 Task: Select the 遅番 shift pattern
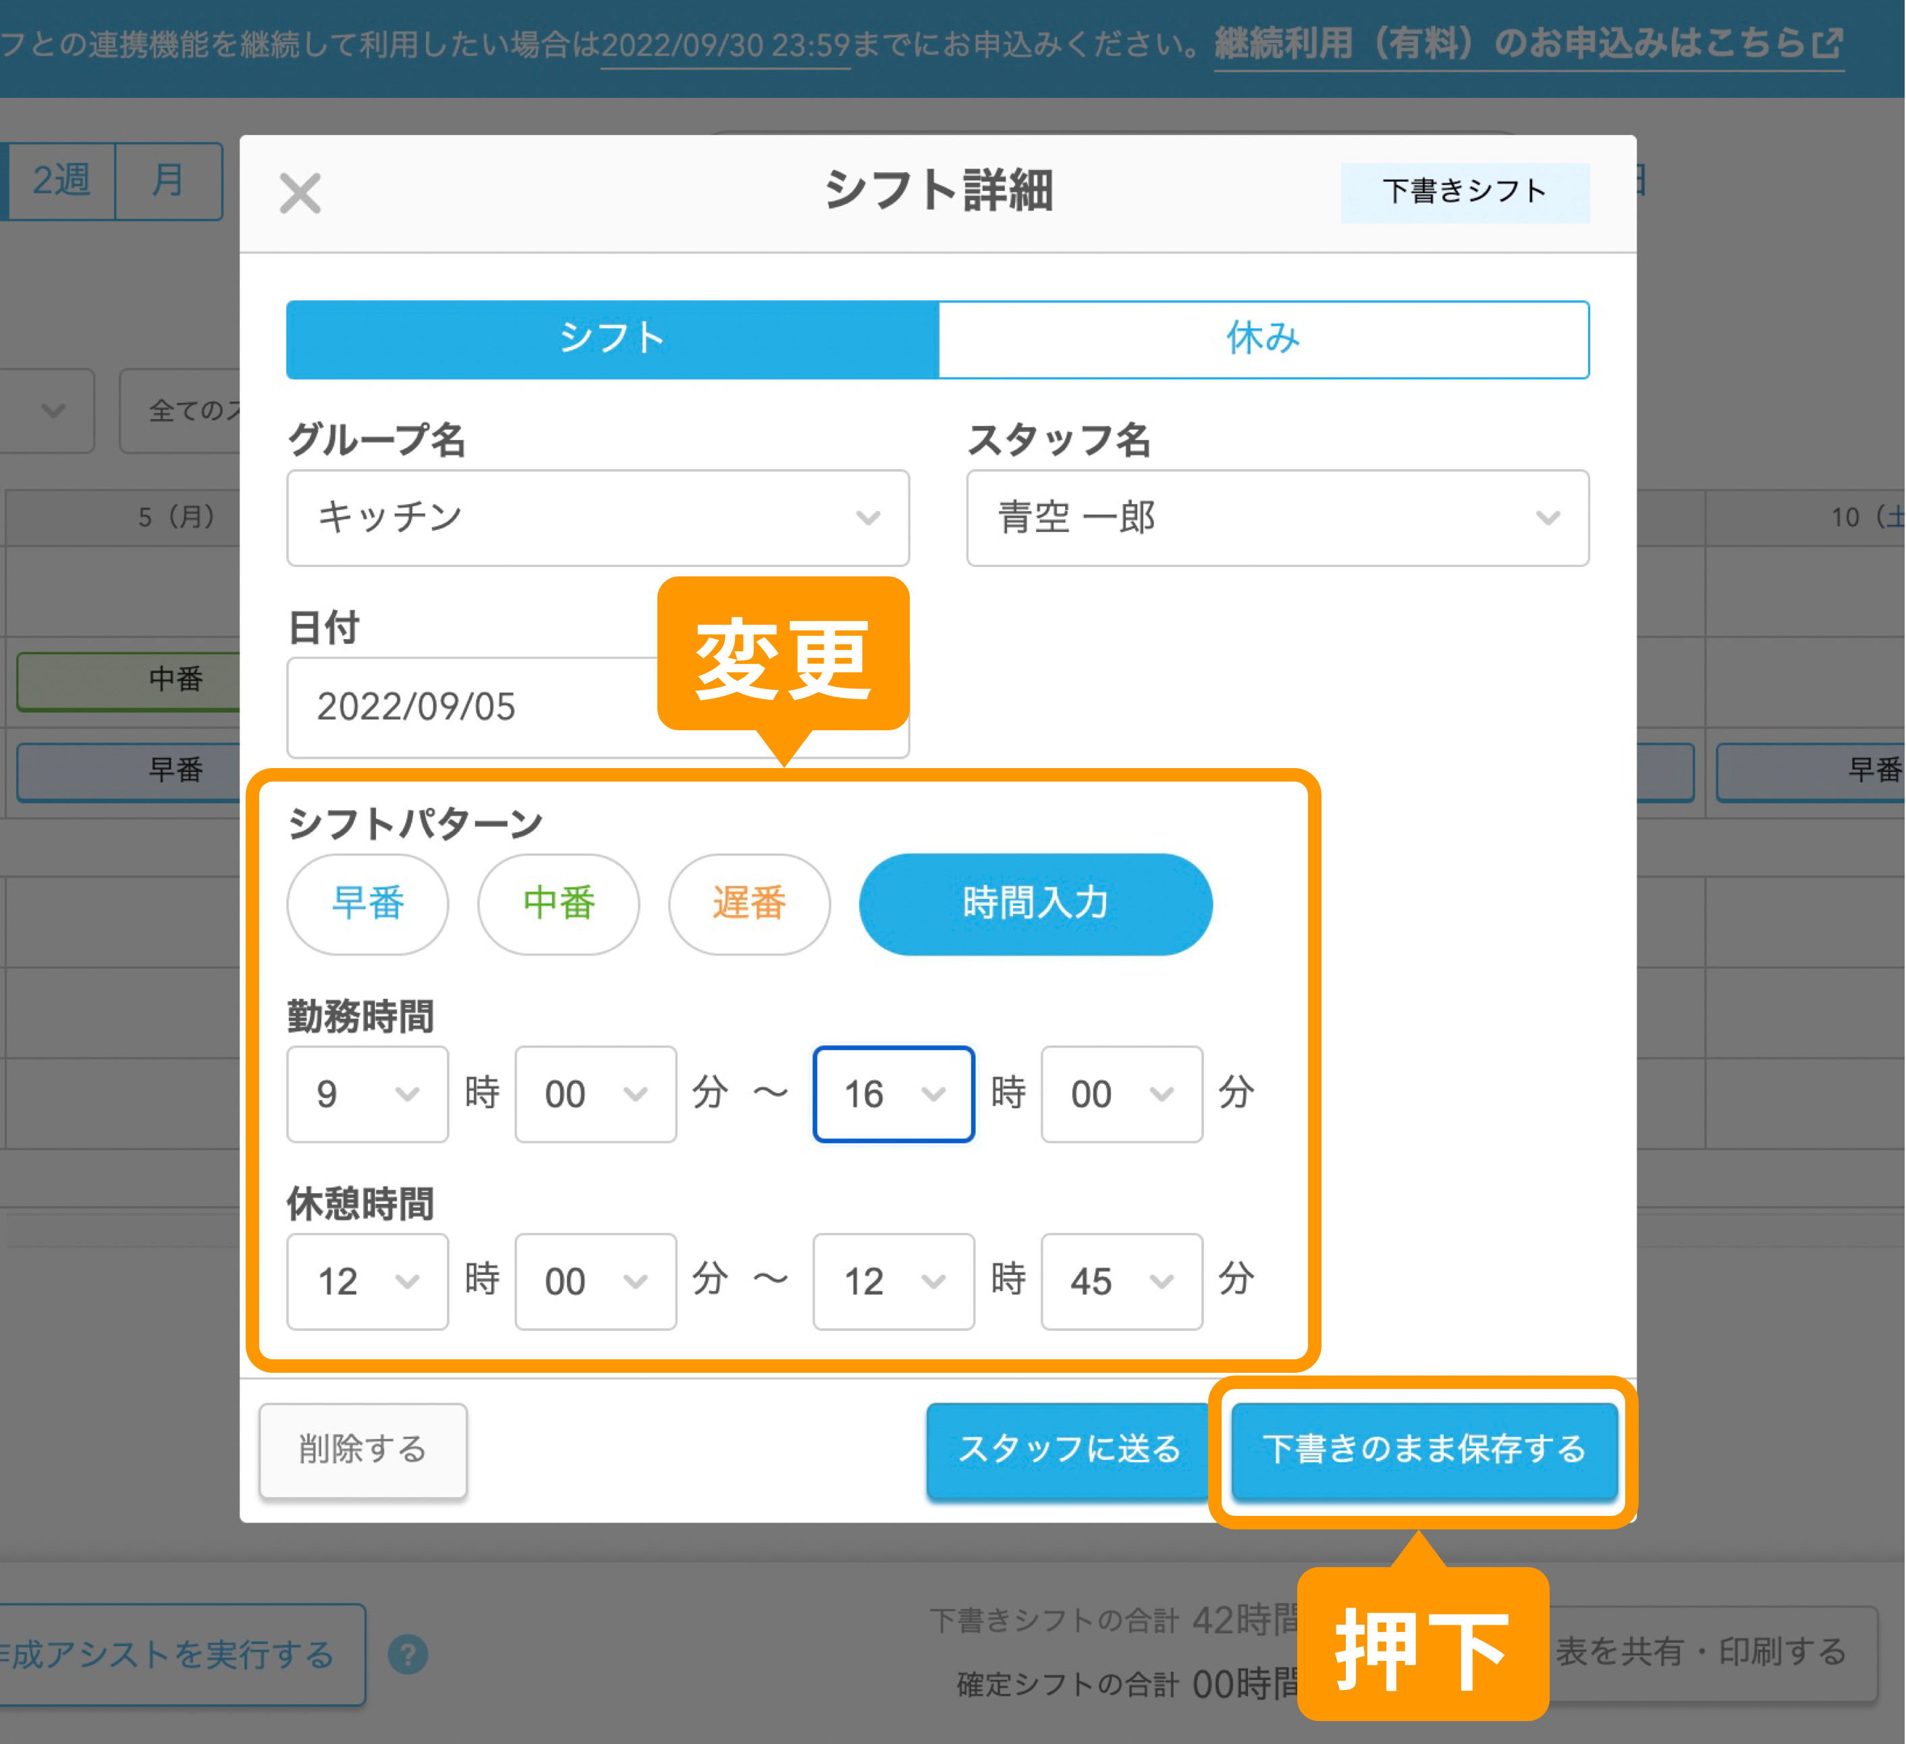click(748, 904)
